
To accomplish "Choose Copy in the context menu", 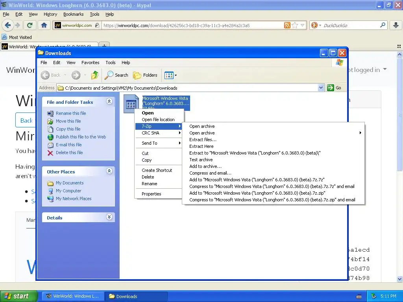I will [x=158, y=160].
